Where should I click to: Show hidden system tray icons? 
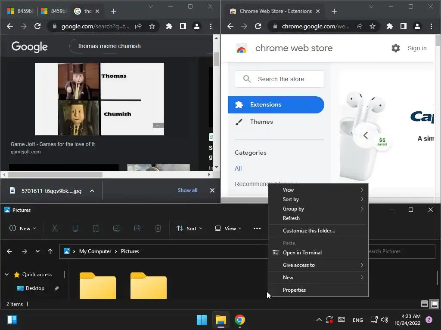click(319, 320)
